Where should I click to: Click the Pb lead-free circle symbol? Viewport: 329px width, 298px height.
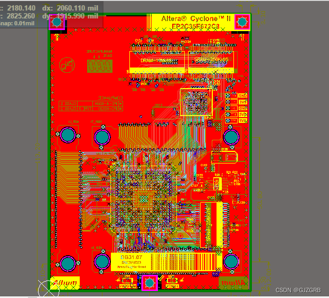pos(67,65)
